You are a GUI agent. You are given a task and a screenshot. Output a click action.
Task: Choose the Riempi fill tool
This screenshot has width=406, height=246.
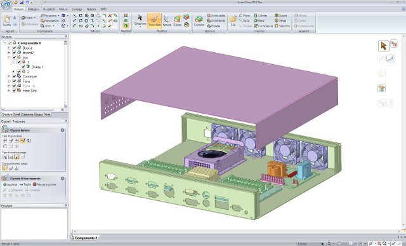pyautogui.click(x=178, y=21)
